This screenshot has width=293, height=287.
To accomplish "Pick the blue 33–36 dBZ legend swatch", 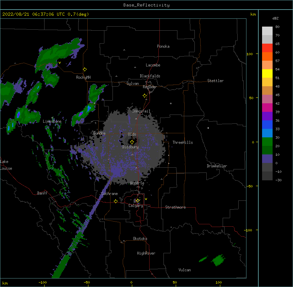I will pyautogui.click(x=267, y=124).
